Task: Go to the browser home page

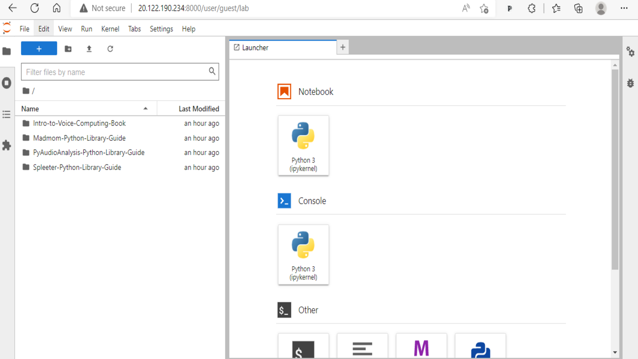Action: coord(57,8)
